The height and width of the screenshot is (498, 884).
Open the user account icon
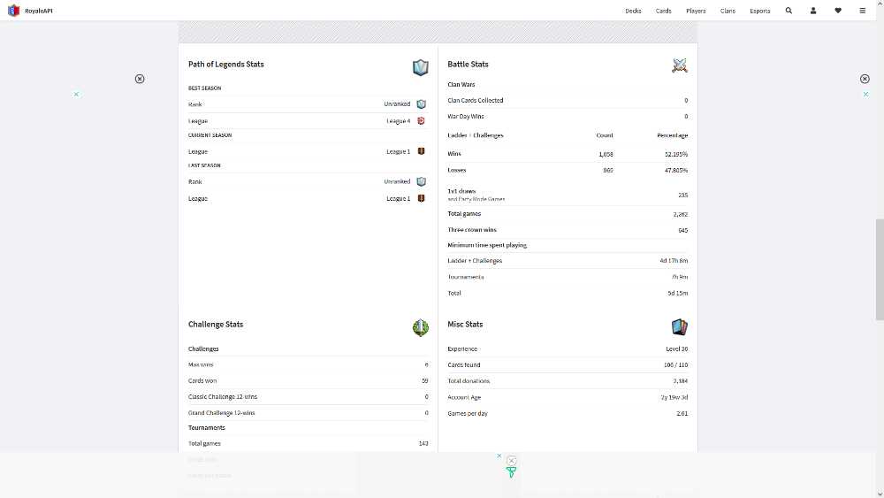pos(813,11)
